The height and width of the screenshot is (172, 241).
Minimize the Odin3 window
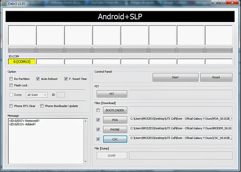215,3
